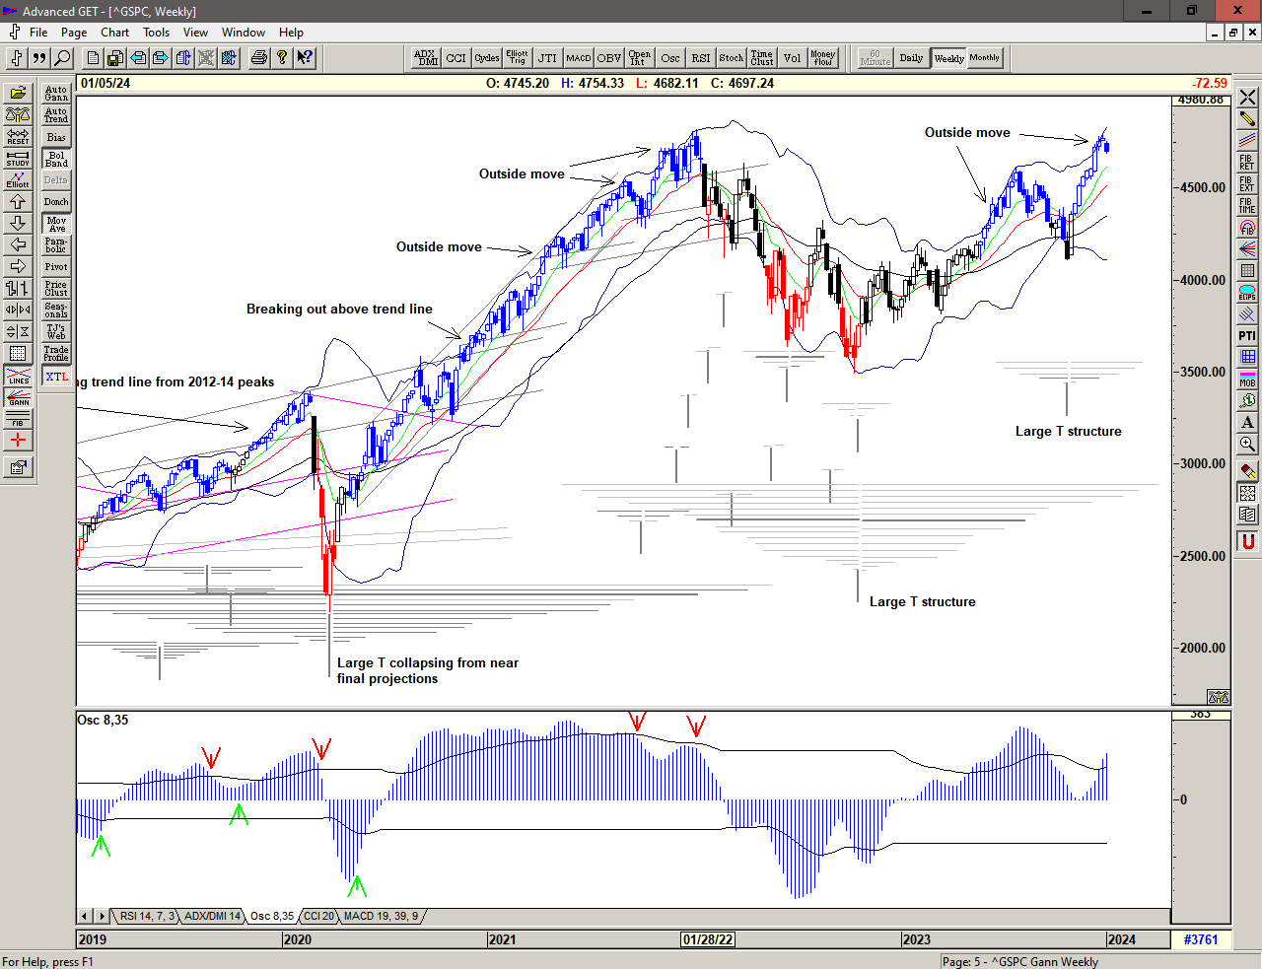The width and height of the screenshot is (1262, 969).
Task: Click the print icon in toolbar
Action: click(x=258, y=58)
